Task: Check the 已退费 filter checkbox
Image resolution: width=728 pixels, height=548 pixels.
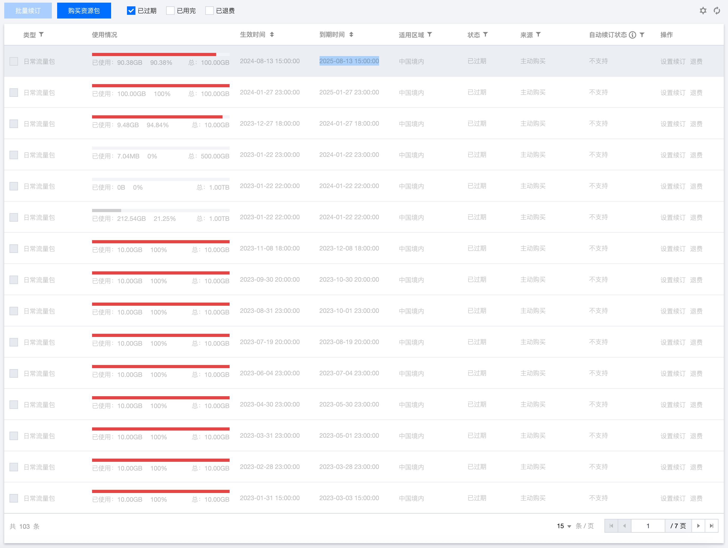Action: [209, 11]
